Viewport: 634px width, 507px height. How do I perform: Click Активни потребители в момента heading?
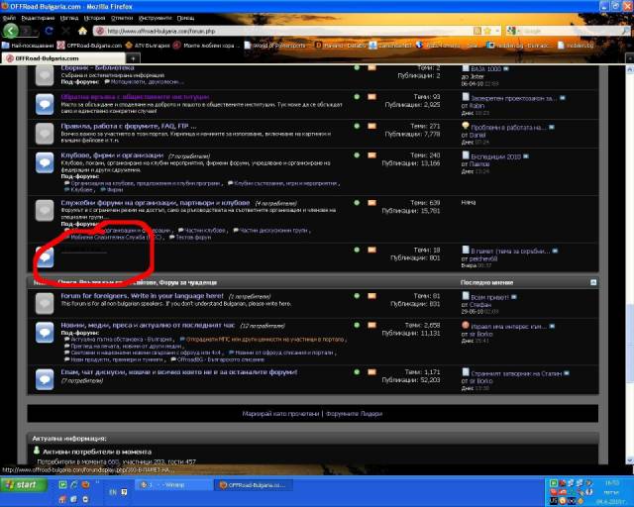click(97, 452)
